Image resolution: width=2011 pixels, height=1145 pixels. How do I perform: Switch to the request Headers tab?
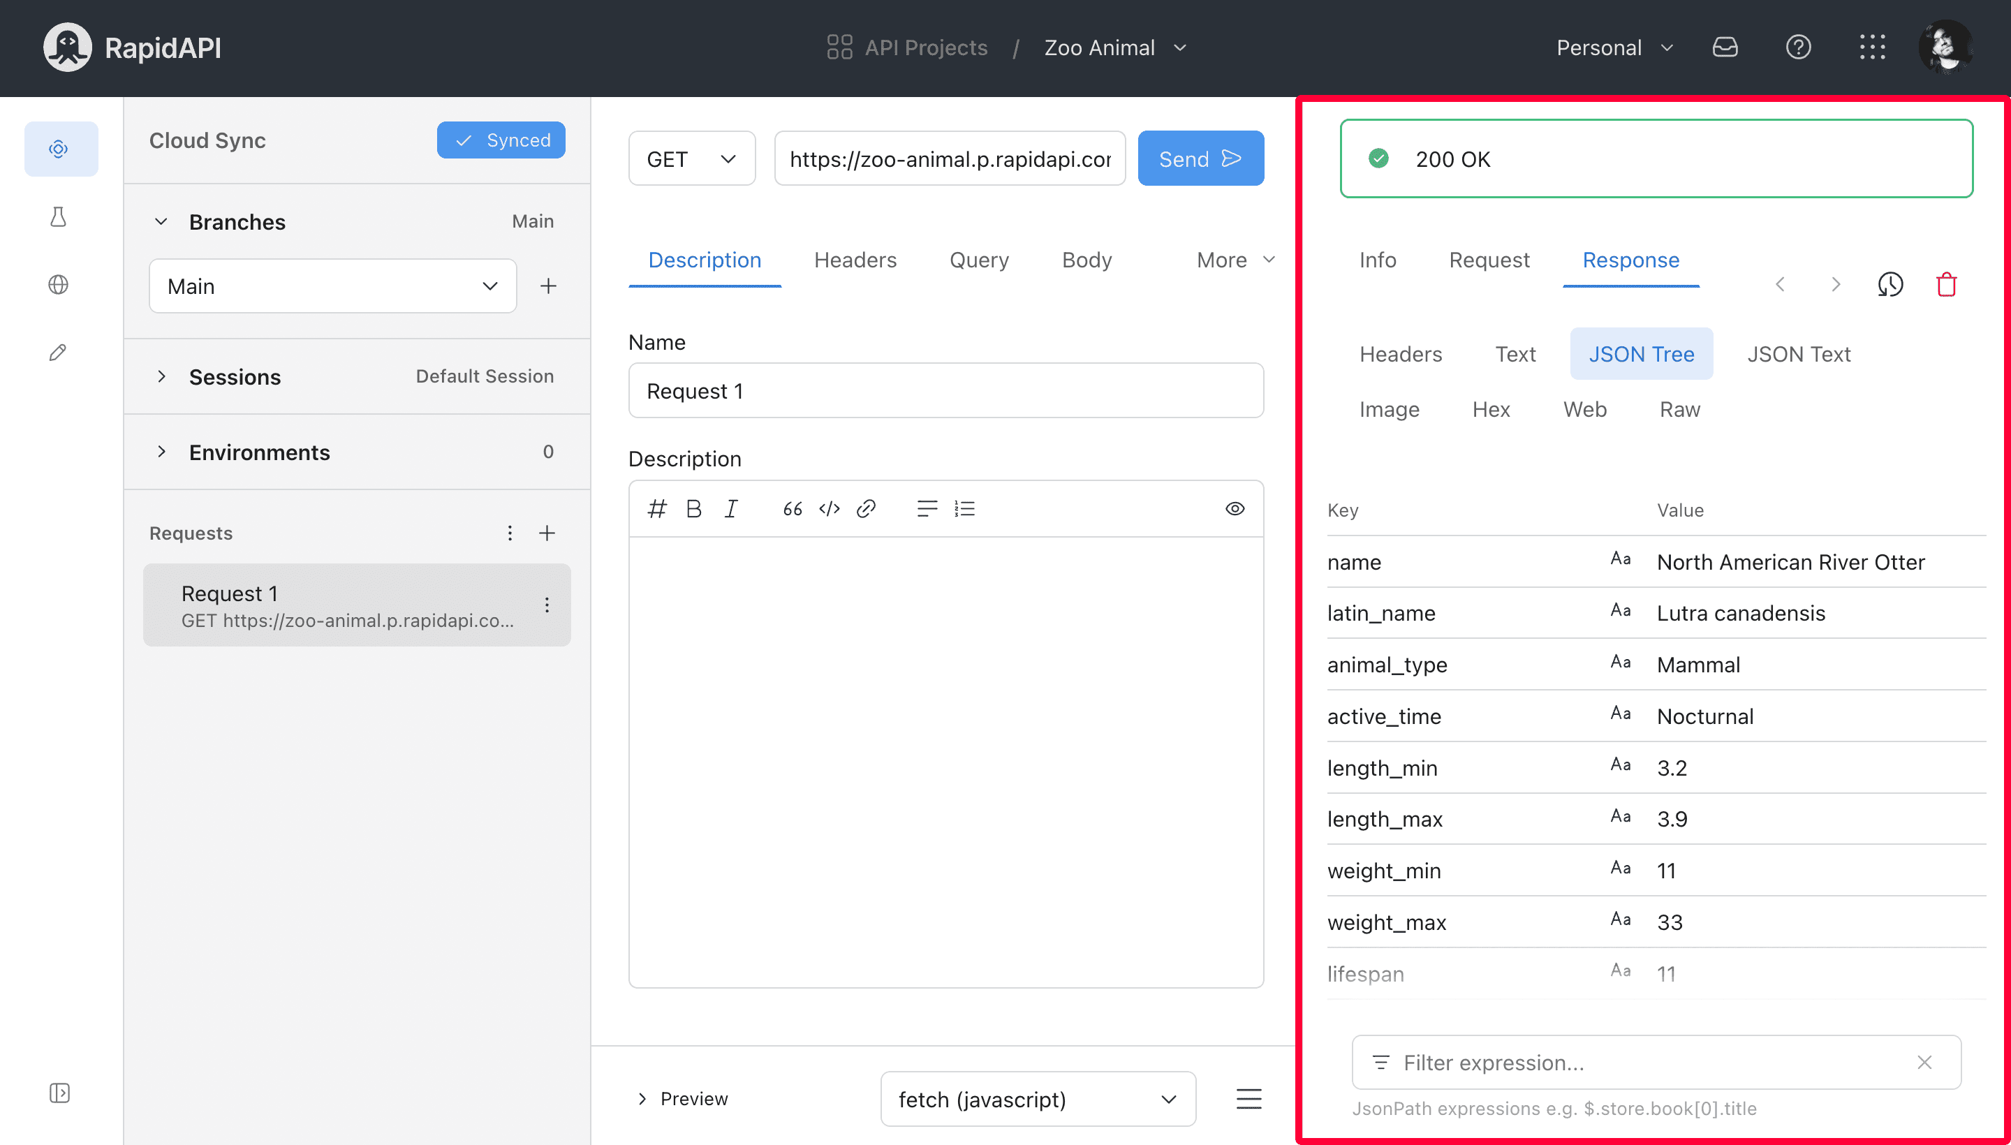click(855, 260)
